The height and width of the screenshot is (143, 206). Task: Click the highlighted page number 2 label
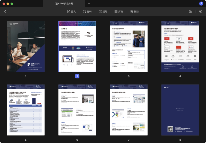coord(77,76)
